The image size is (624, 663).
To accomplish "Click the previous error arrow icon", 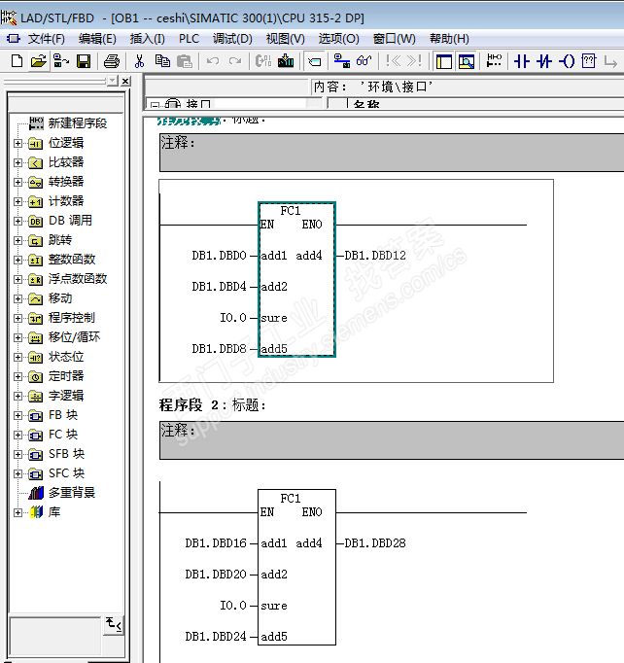I will point(394,61).
